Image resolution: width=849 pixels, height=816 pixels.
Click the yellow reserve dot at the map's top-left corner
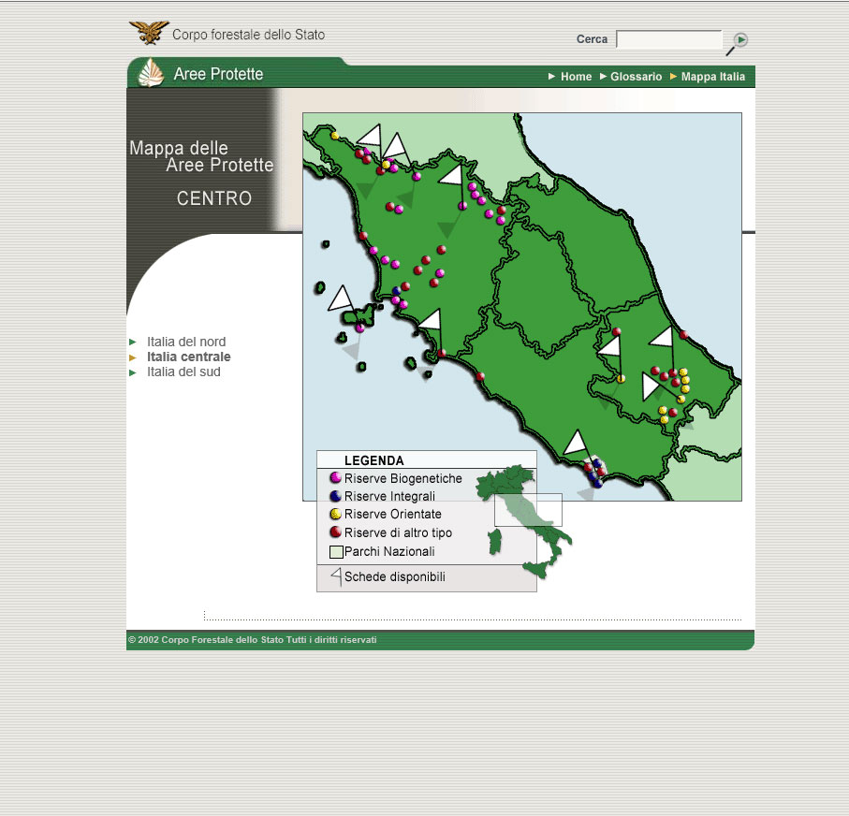[334, 136]
